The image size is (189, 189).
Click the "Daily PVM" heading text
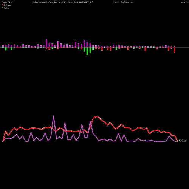coord(7,2)
